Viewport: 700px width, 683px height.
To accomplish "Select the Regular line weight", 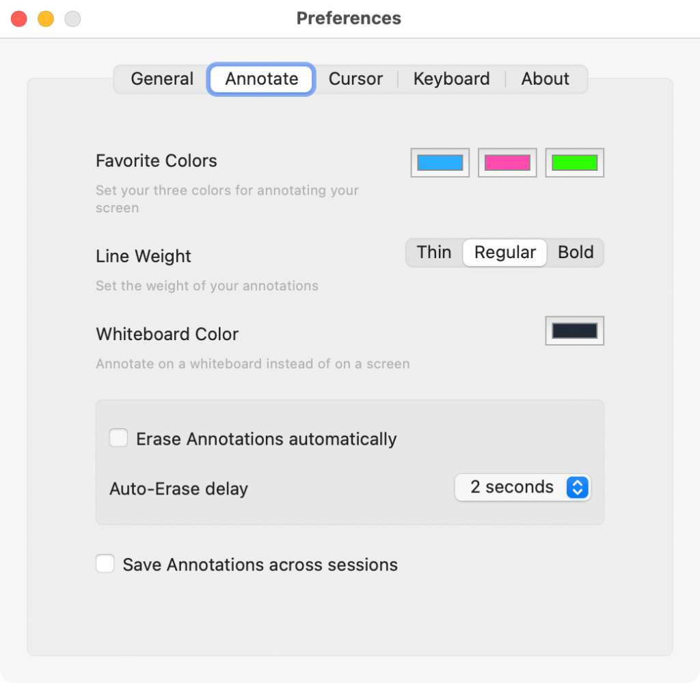I will [x=504, y=252].
